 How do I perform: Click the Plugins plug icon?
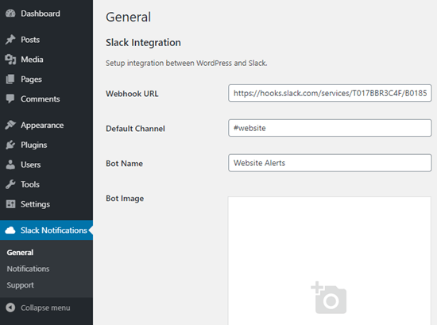click(10, 145)
